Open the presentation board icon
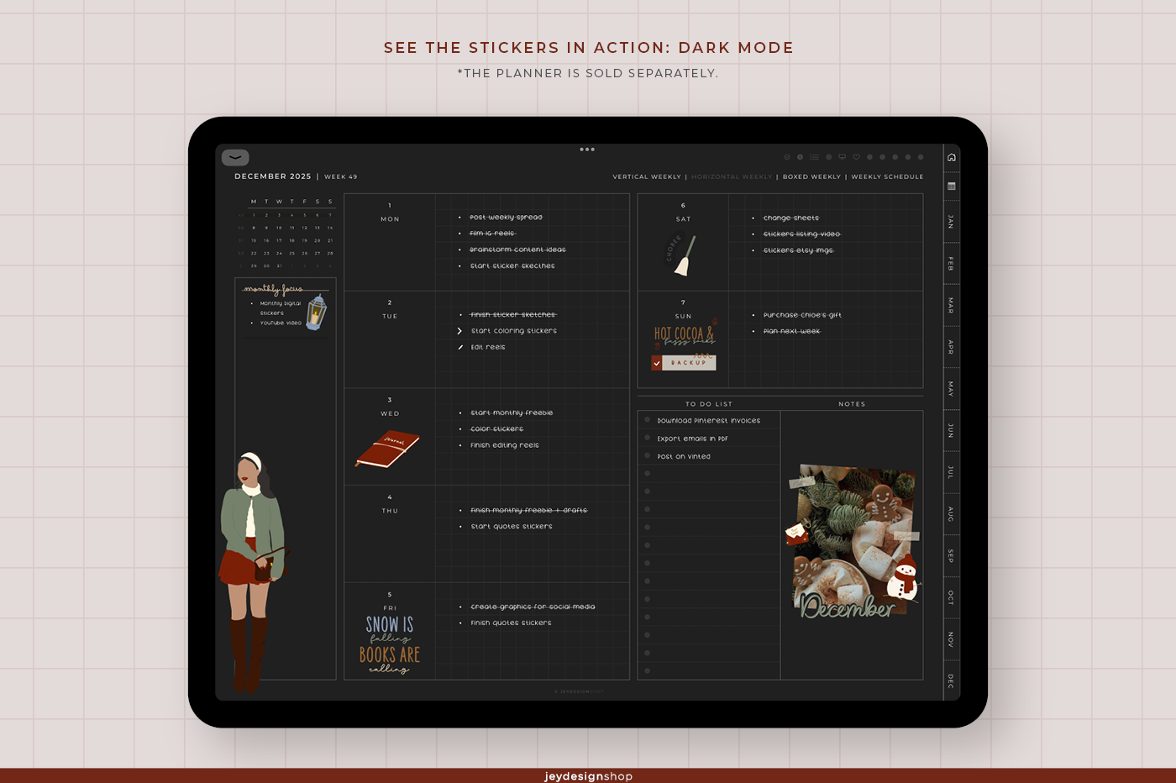Viewport: 1176px width, 783px height. tap(842, 157)
